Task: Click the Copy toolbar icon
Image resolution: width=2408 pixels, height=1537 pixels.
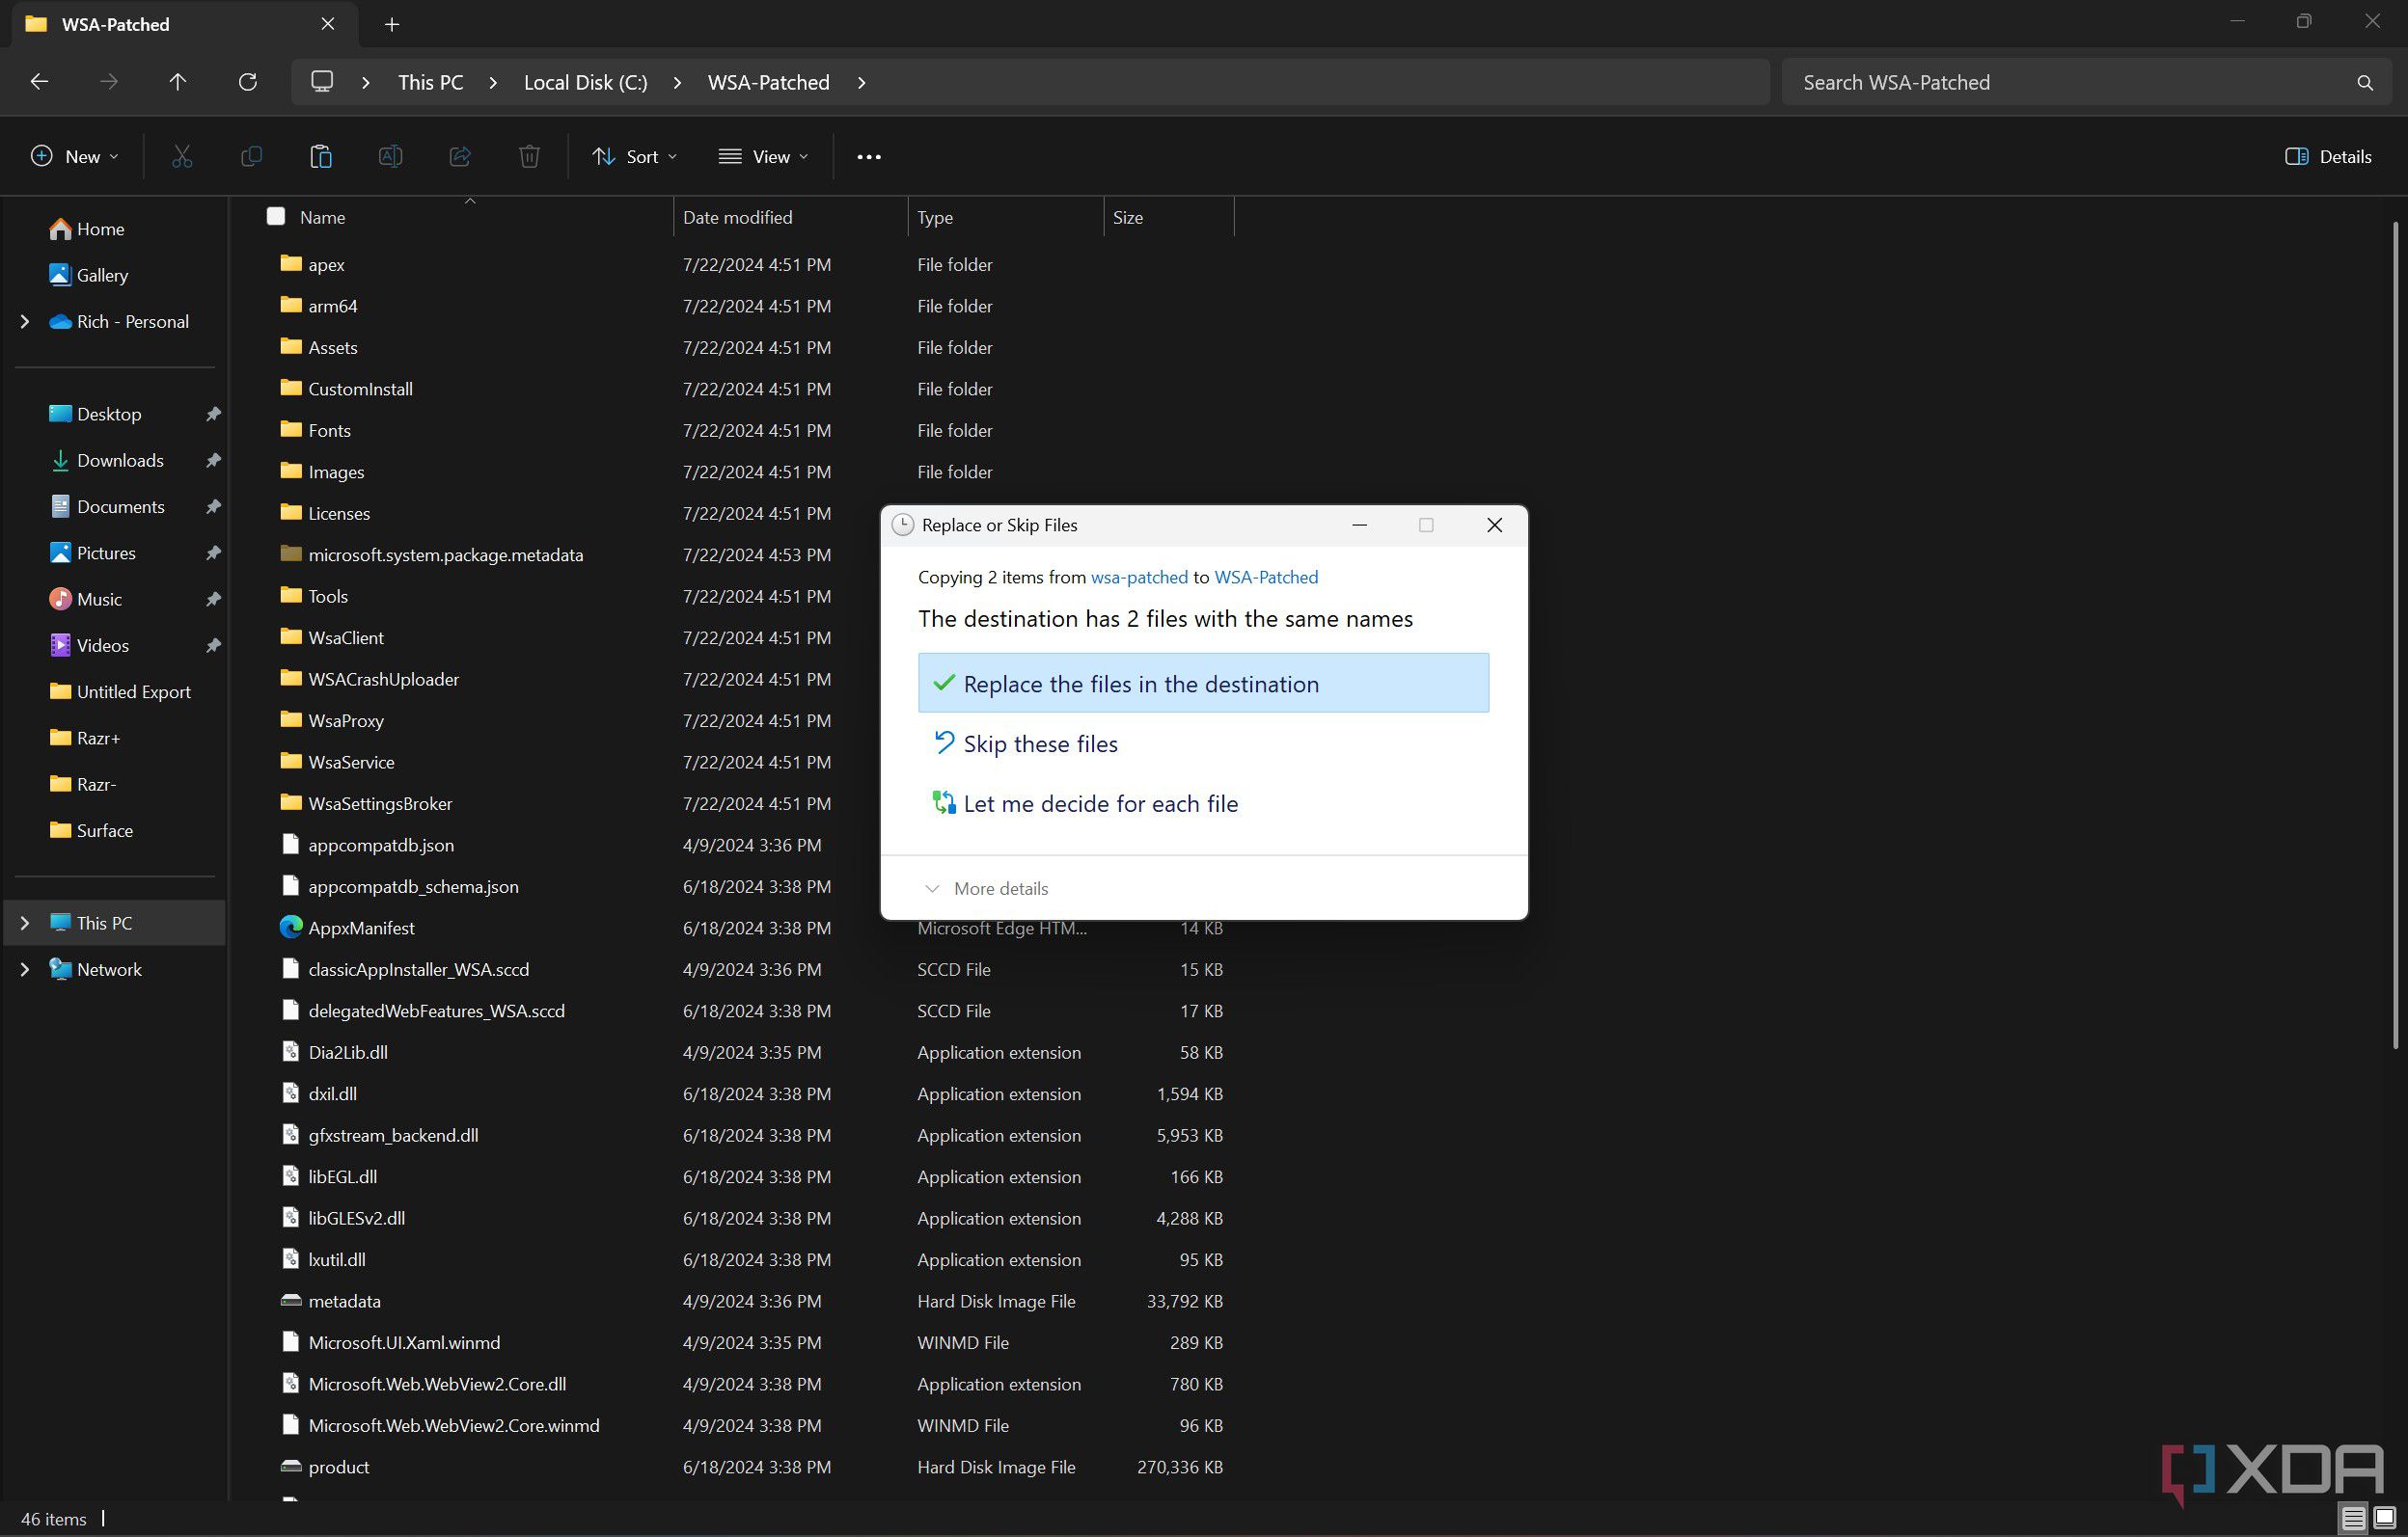Action: coord(251,156)
